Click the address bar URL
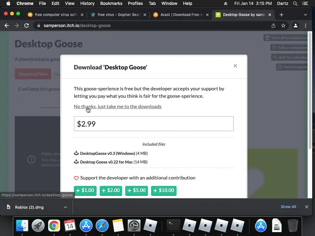Image resolution: width=315 pixels, height=236 pixels. point(77,26)
